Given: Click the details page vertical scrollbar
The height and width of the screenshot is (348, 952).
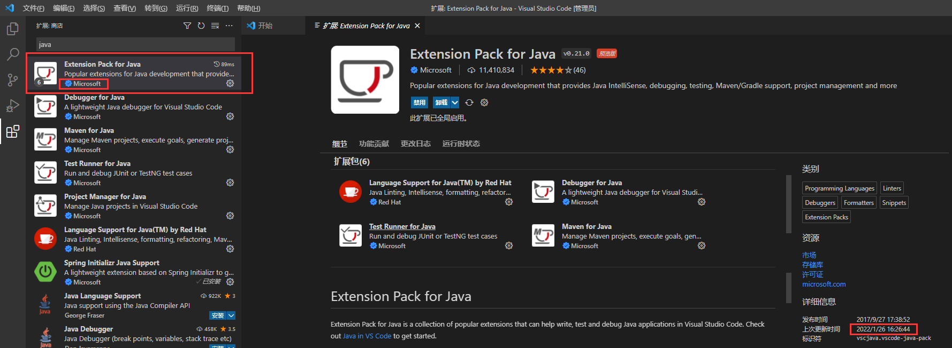Looking at the screenshot, I should point(788,204).
